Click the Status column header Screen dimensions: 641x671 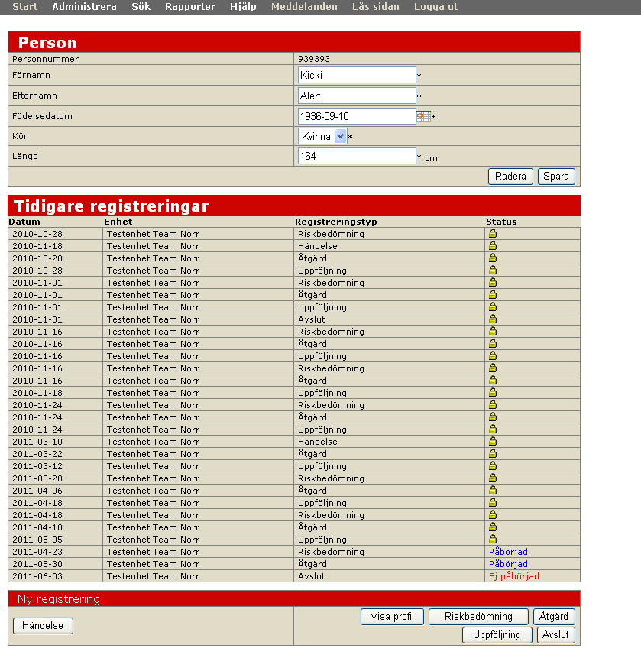click(x=501, y=222)
